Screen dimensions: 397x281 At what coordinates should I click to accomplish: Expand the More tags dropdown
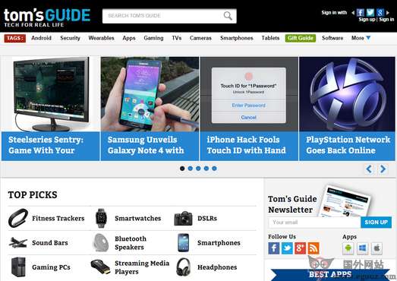point(361,38)
